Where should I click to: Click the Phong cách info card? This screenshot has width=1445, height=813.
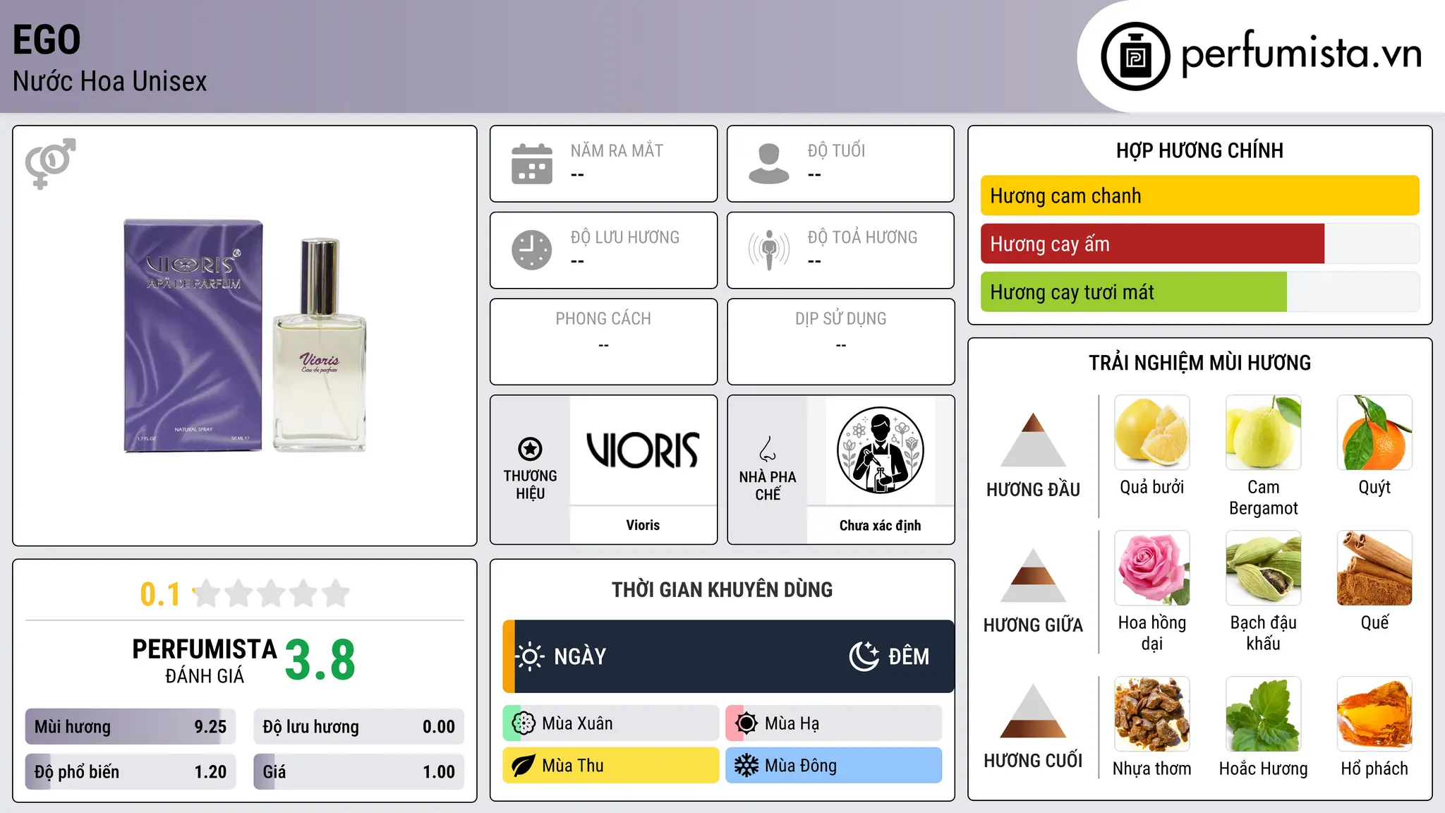603,342
